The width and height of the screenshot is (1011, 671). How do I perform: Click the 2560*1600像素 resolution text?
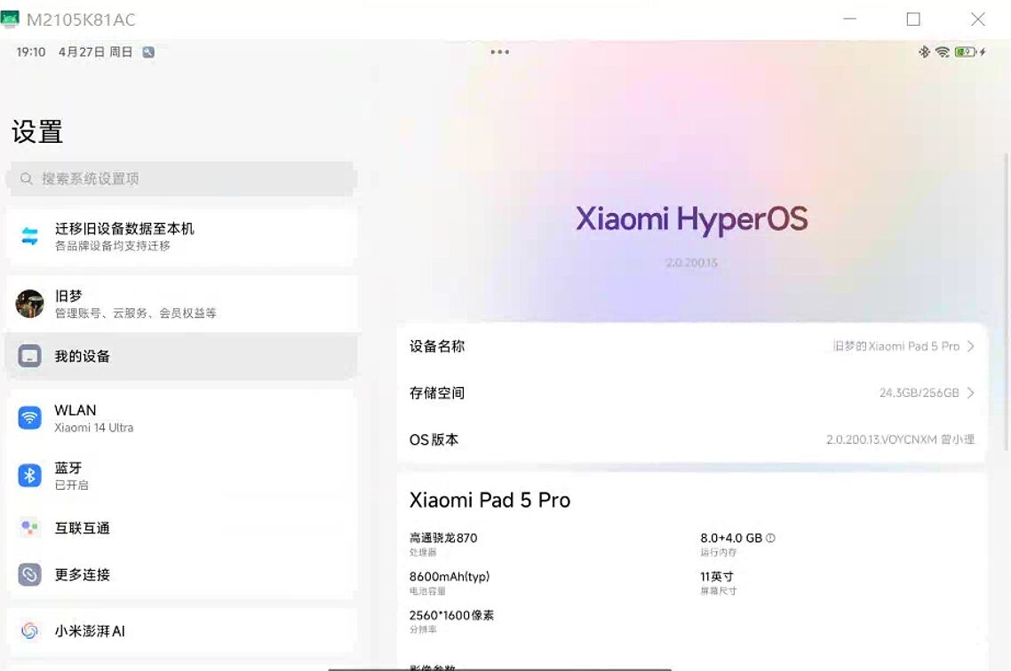click(x=451, y=615)
